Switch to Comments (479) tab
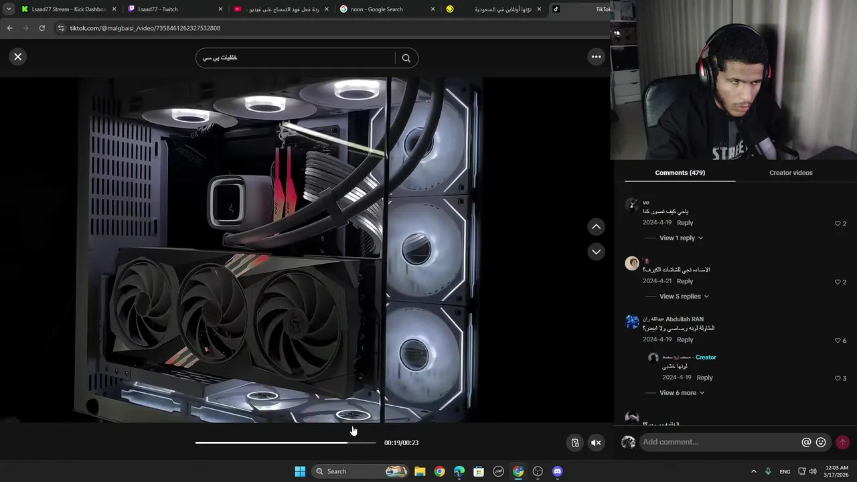This screenshot has height=482, width=857. pos(680,173)
